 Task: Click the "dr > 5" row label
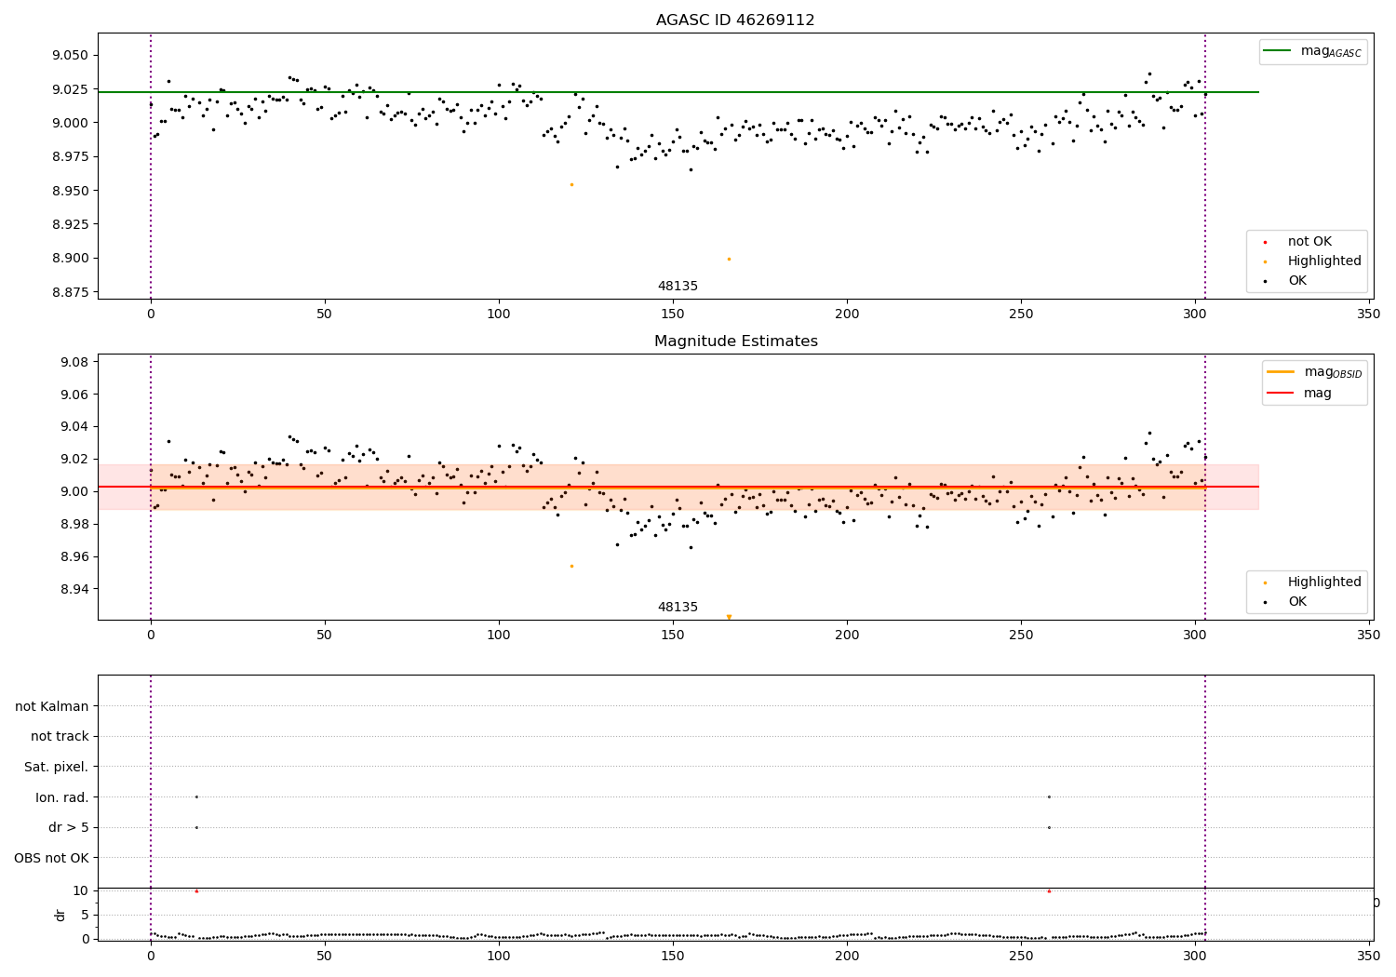69,828
